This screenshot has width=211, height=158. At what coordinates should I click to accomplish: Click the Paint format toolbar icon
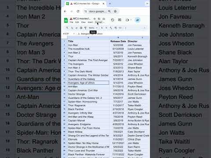click(x=85, y=28)
